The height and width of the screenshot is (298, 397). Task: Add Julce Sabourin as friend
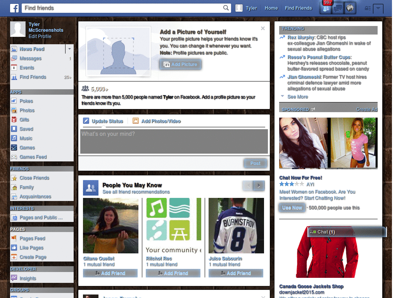pos(236,273)
